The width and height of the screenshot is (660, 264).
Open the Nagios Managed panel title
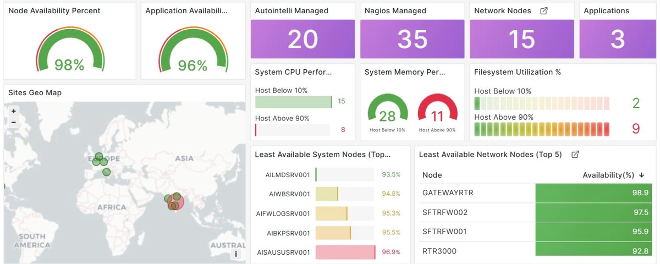(395, 11)
